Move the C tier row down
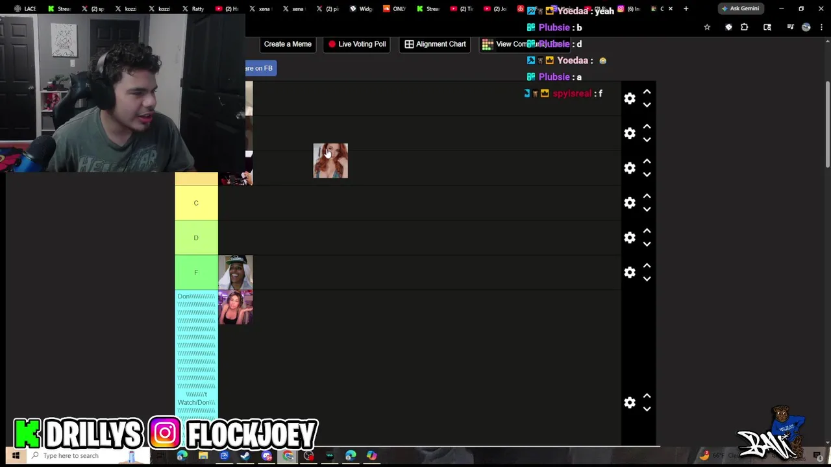 tap(647, 210)
